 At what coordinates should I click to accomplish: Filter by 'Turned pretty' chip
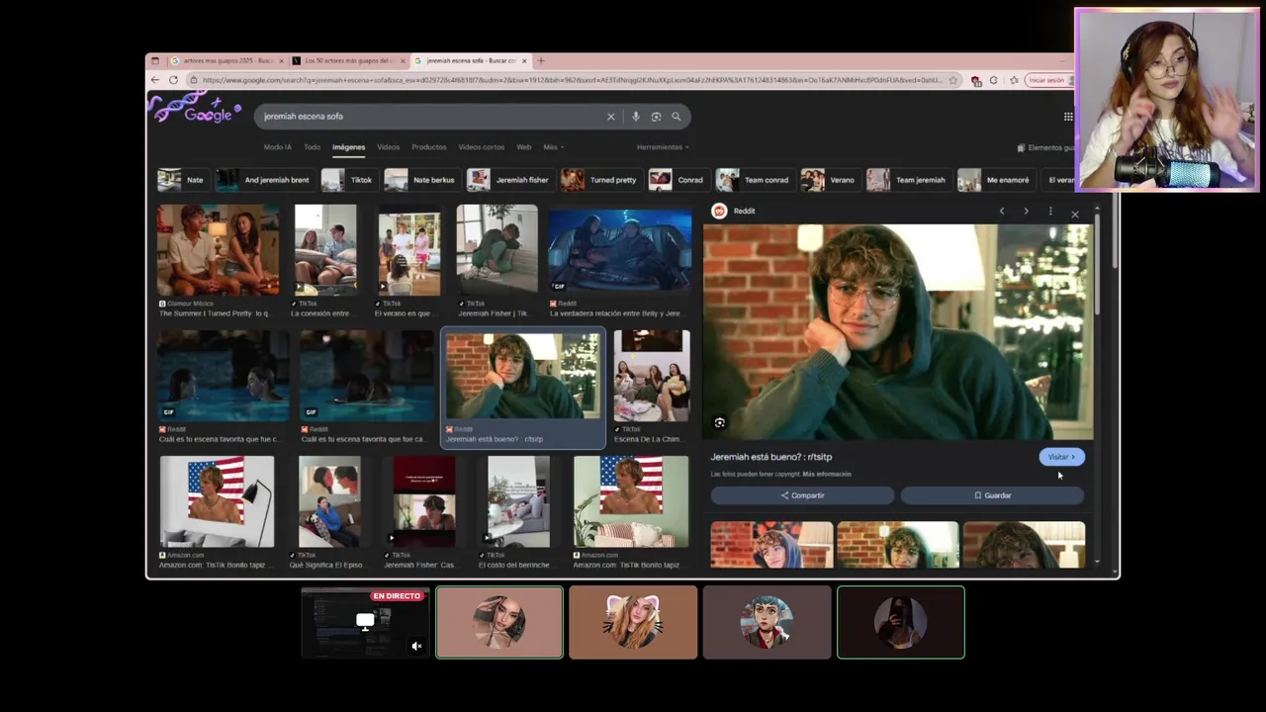601,180
